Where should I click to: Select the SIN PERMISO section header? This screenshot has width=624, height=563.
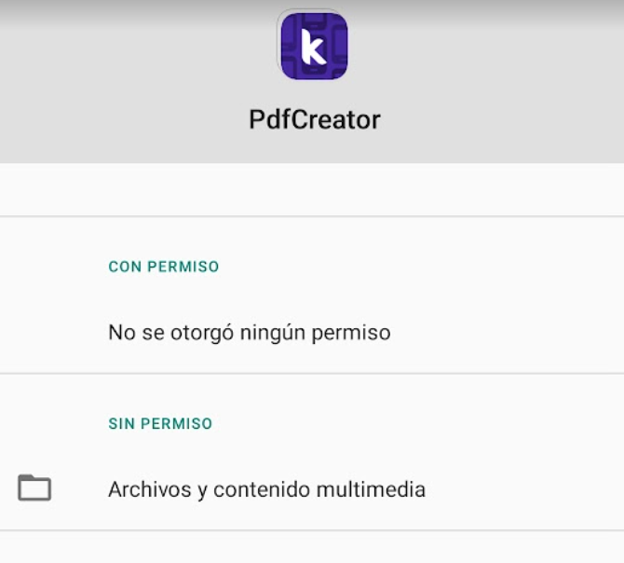tap(160, 423)
